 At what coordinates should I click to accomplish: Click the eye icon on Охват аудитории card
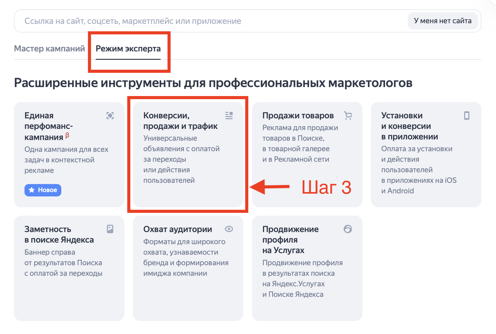point(229,229)
